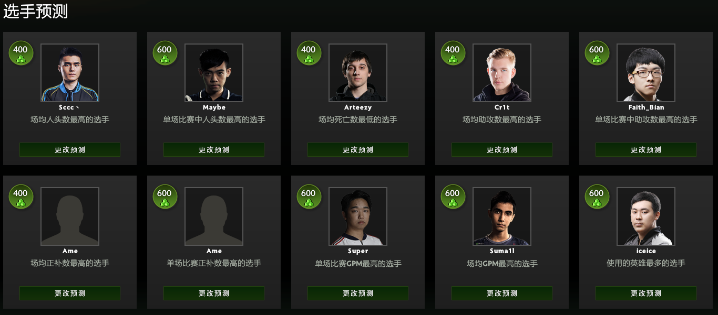Change prediction under Sccc's card
718x315 pixels.
(x=70, y=149)
